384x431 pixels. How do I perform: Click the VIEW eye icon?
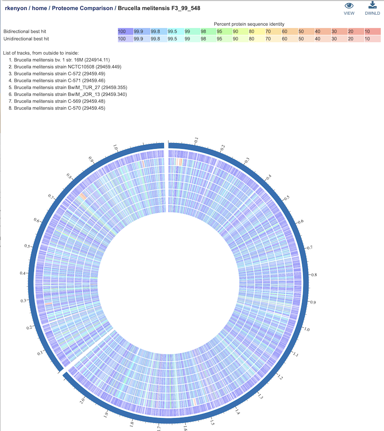349,6
